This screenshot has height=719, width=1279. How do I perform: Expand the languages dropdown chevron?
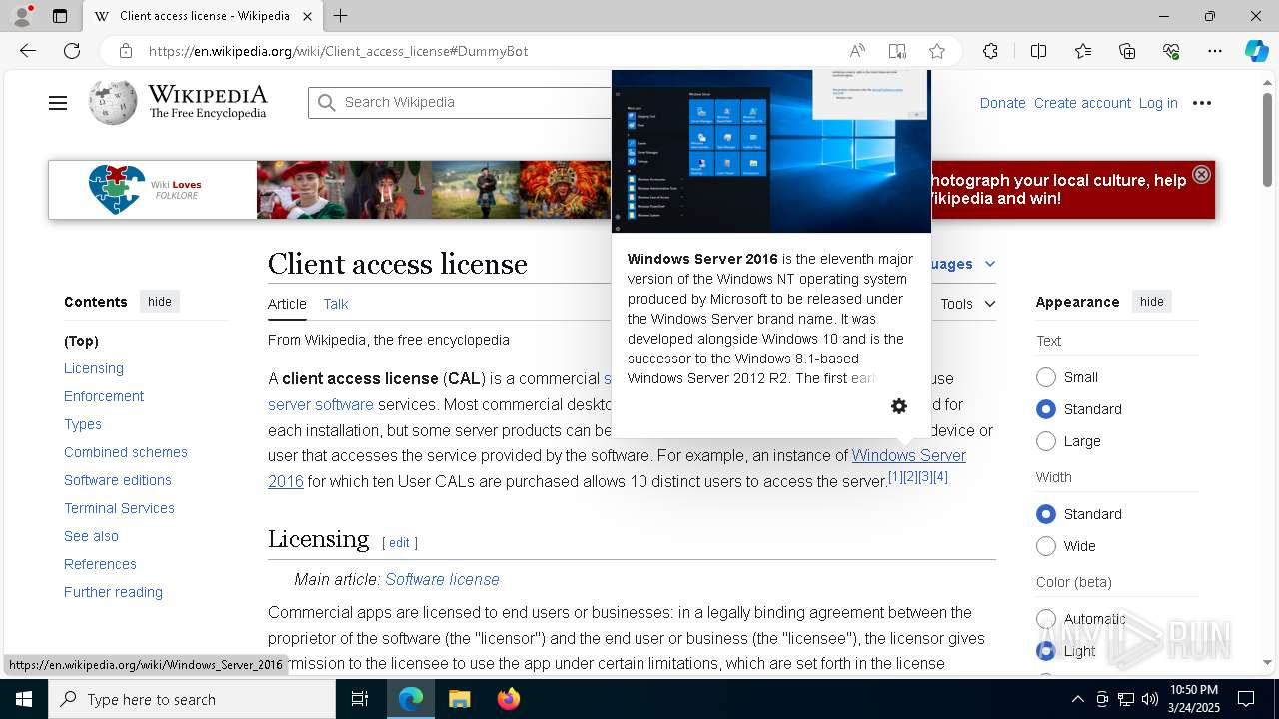click(989, 264)
